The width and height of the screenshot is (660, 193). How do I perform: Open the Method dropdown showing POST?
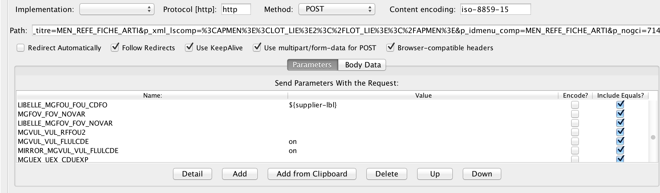tap(337, 9)
